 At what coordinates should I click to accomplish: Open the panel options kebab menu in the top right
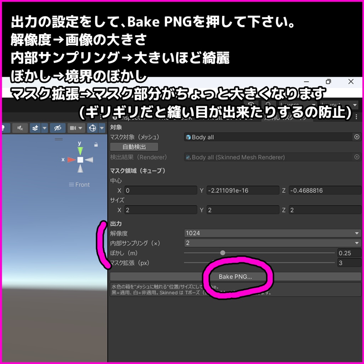tap(357, 117)
